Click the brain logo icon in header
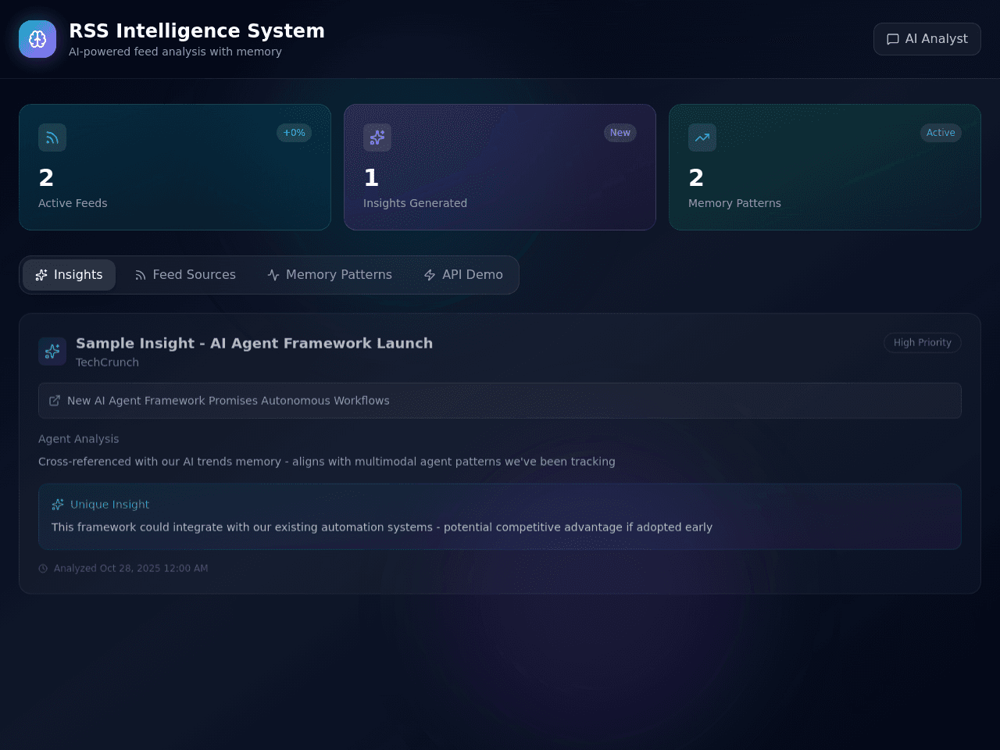 37,39
